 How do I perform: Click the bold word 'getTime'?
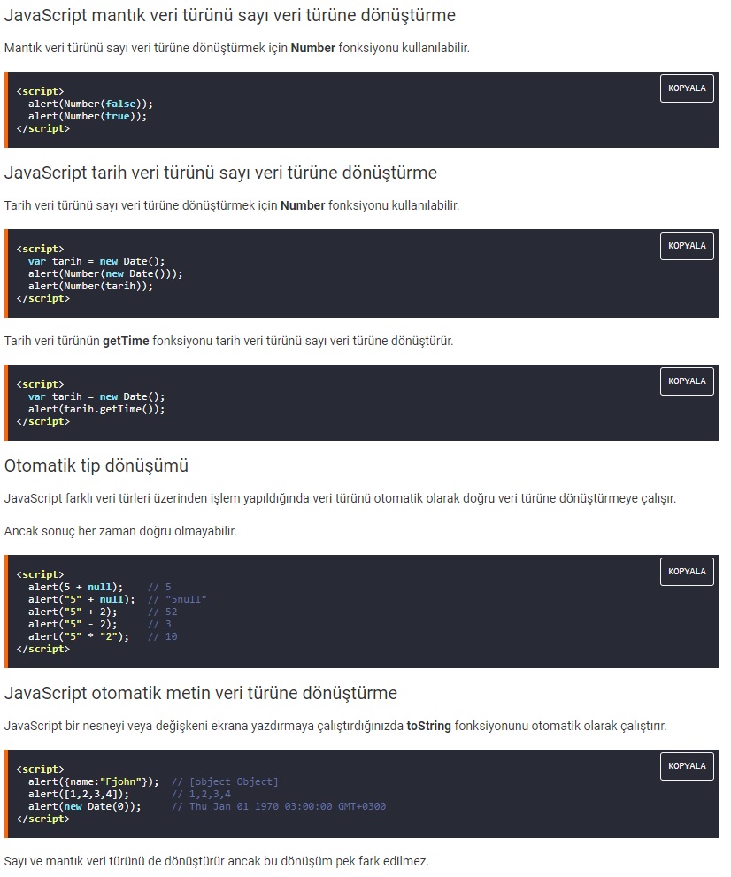click(126, 342)
